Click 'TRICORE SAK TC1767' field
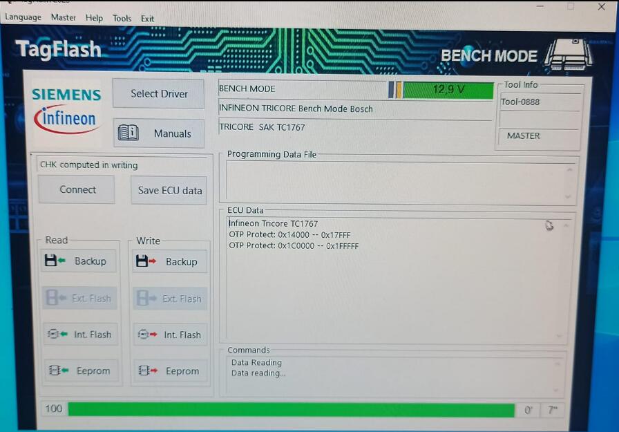This screenshot has height=432, width=619. click(x=355, y=127)
